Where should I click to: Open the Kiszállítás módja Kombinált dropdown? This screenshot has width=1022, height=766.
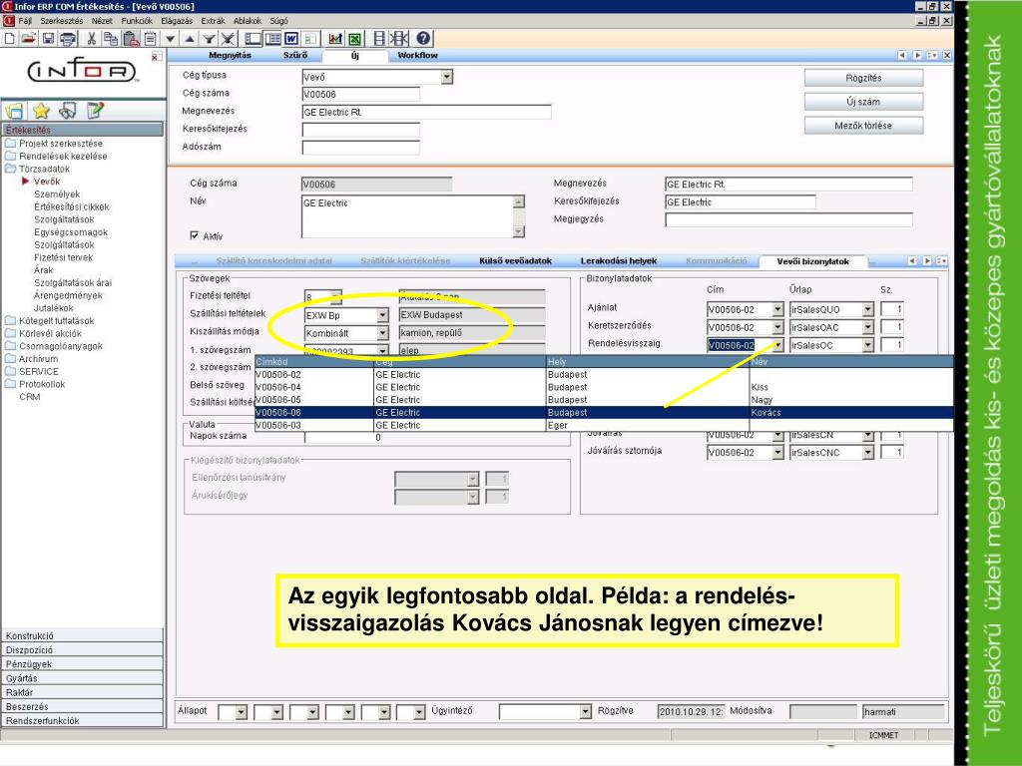tap(382, 333)
